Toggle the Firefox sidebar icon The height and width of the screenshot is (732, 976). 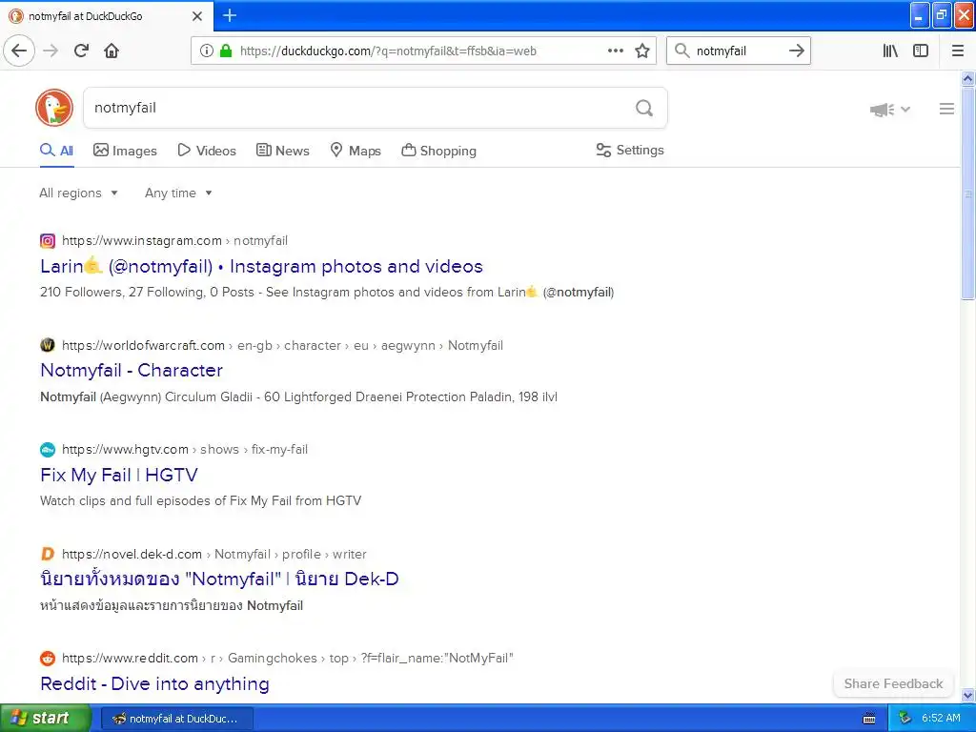coord(921,51)
